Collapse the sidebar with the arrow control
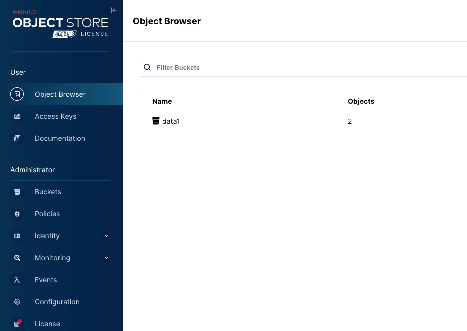 [114, 10]
